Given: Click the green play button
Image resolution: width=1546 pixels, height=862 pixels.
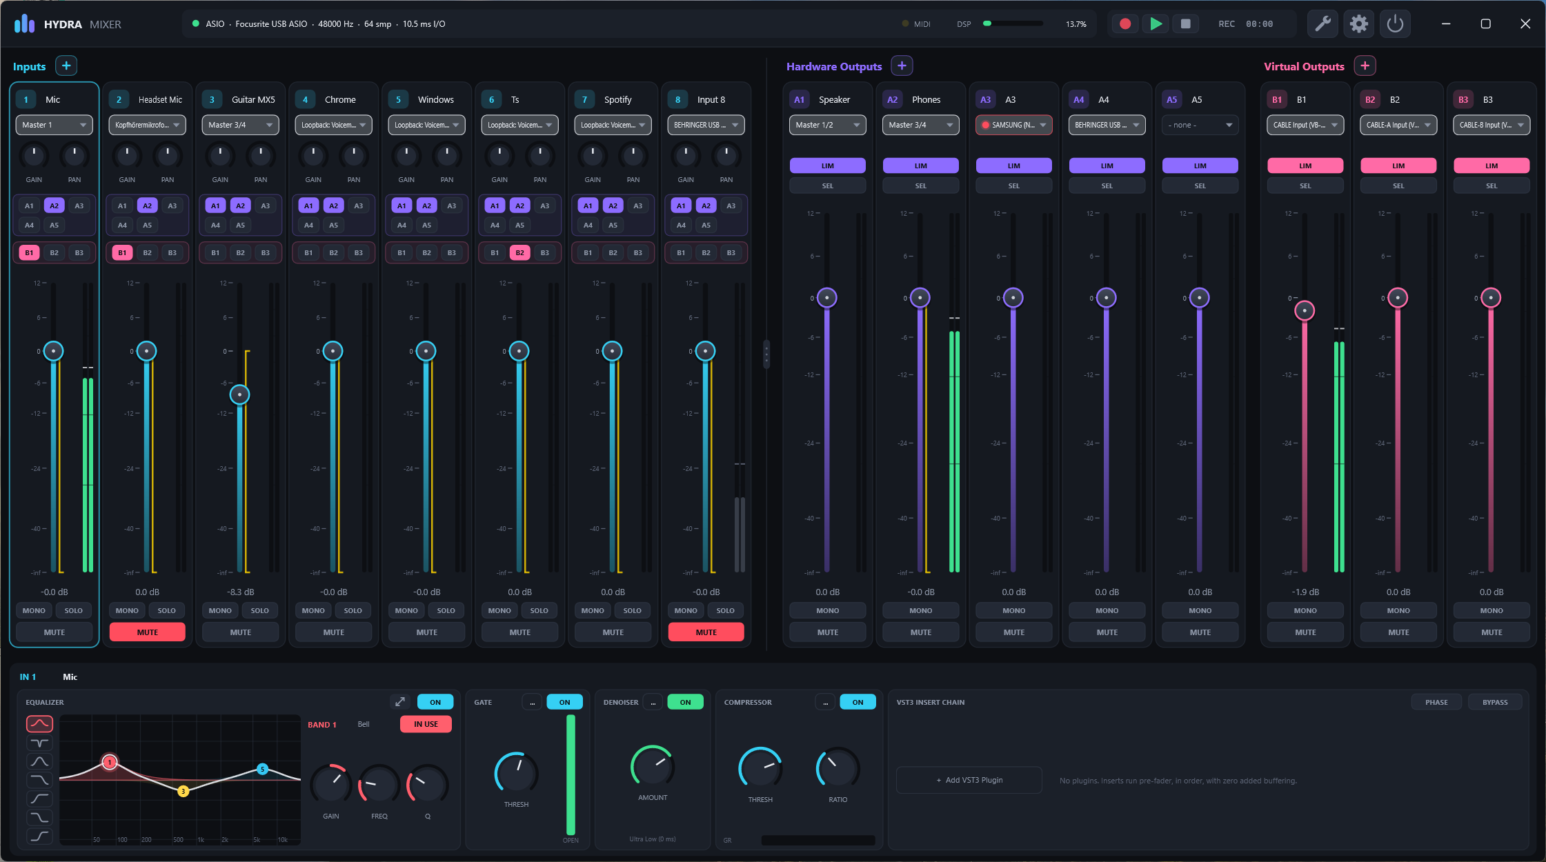Looking at the screenshot, I should [1156, 24].
